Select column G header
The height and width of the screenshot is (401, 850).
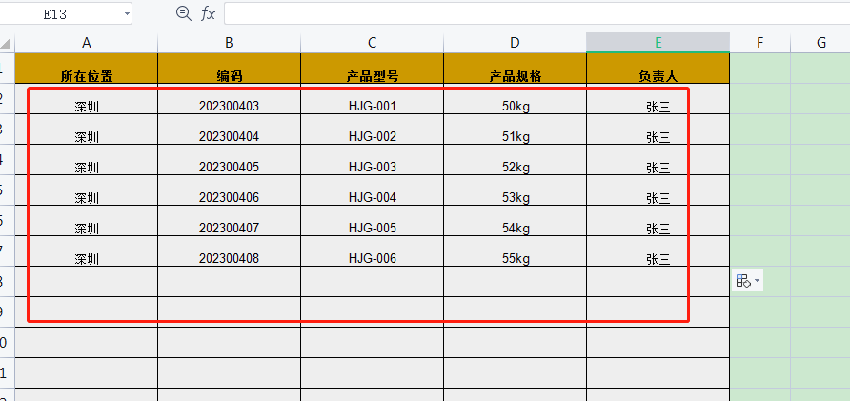click(x=820, y=43)
